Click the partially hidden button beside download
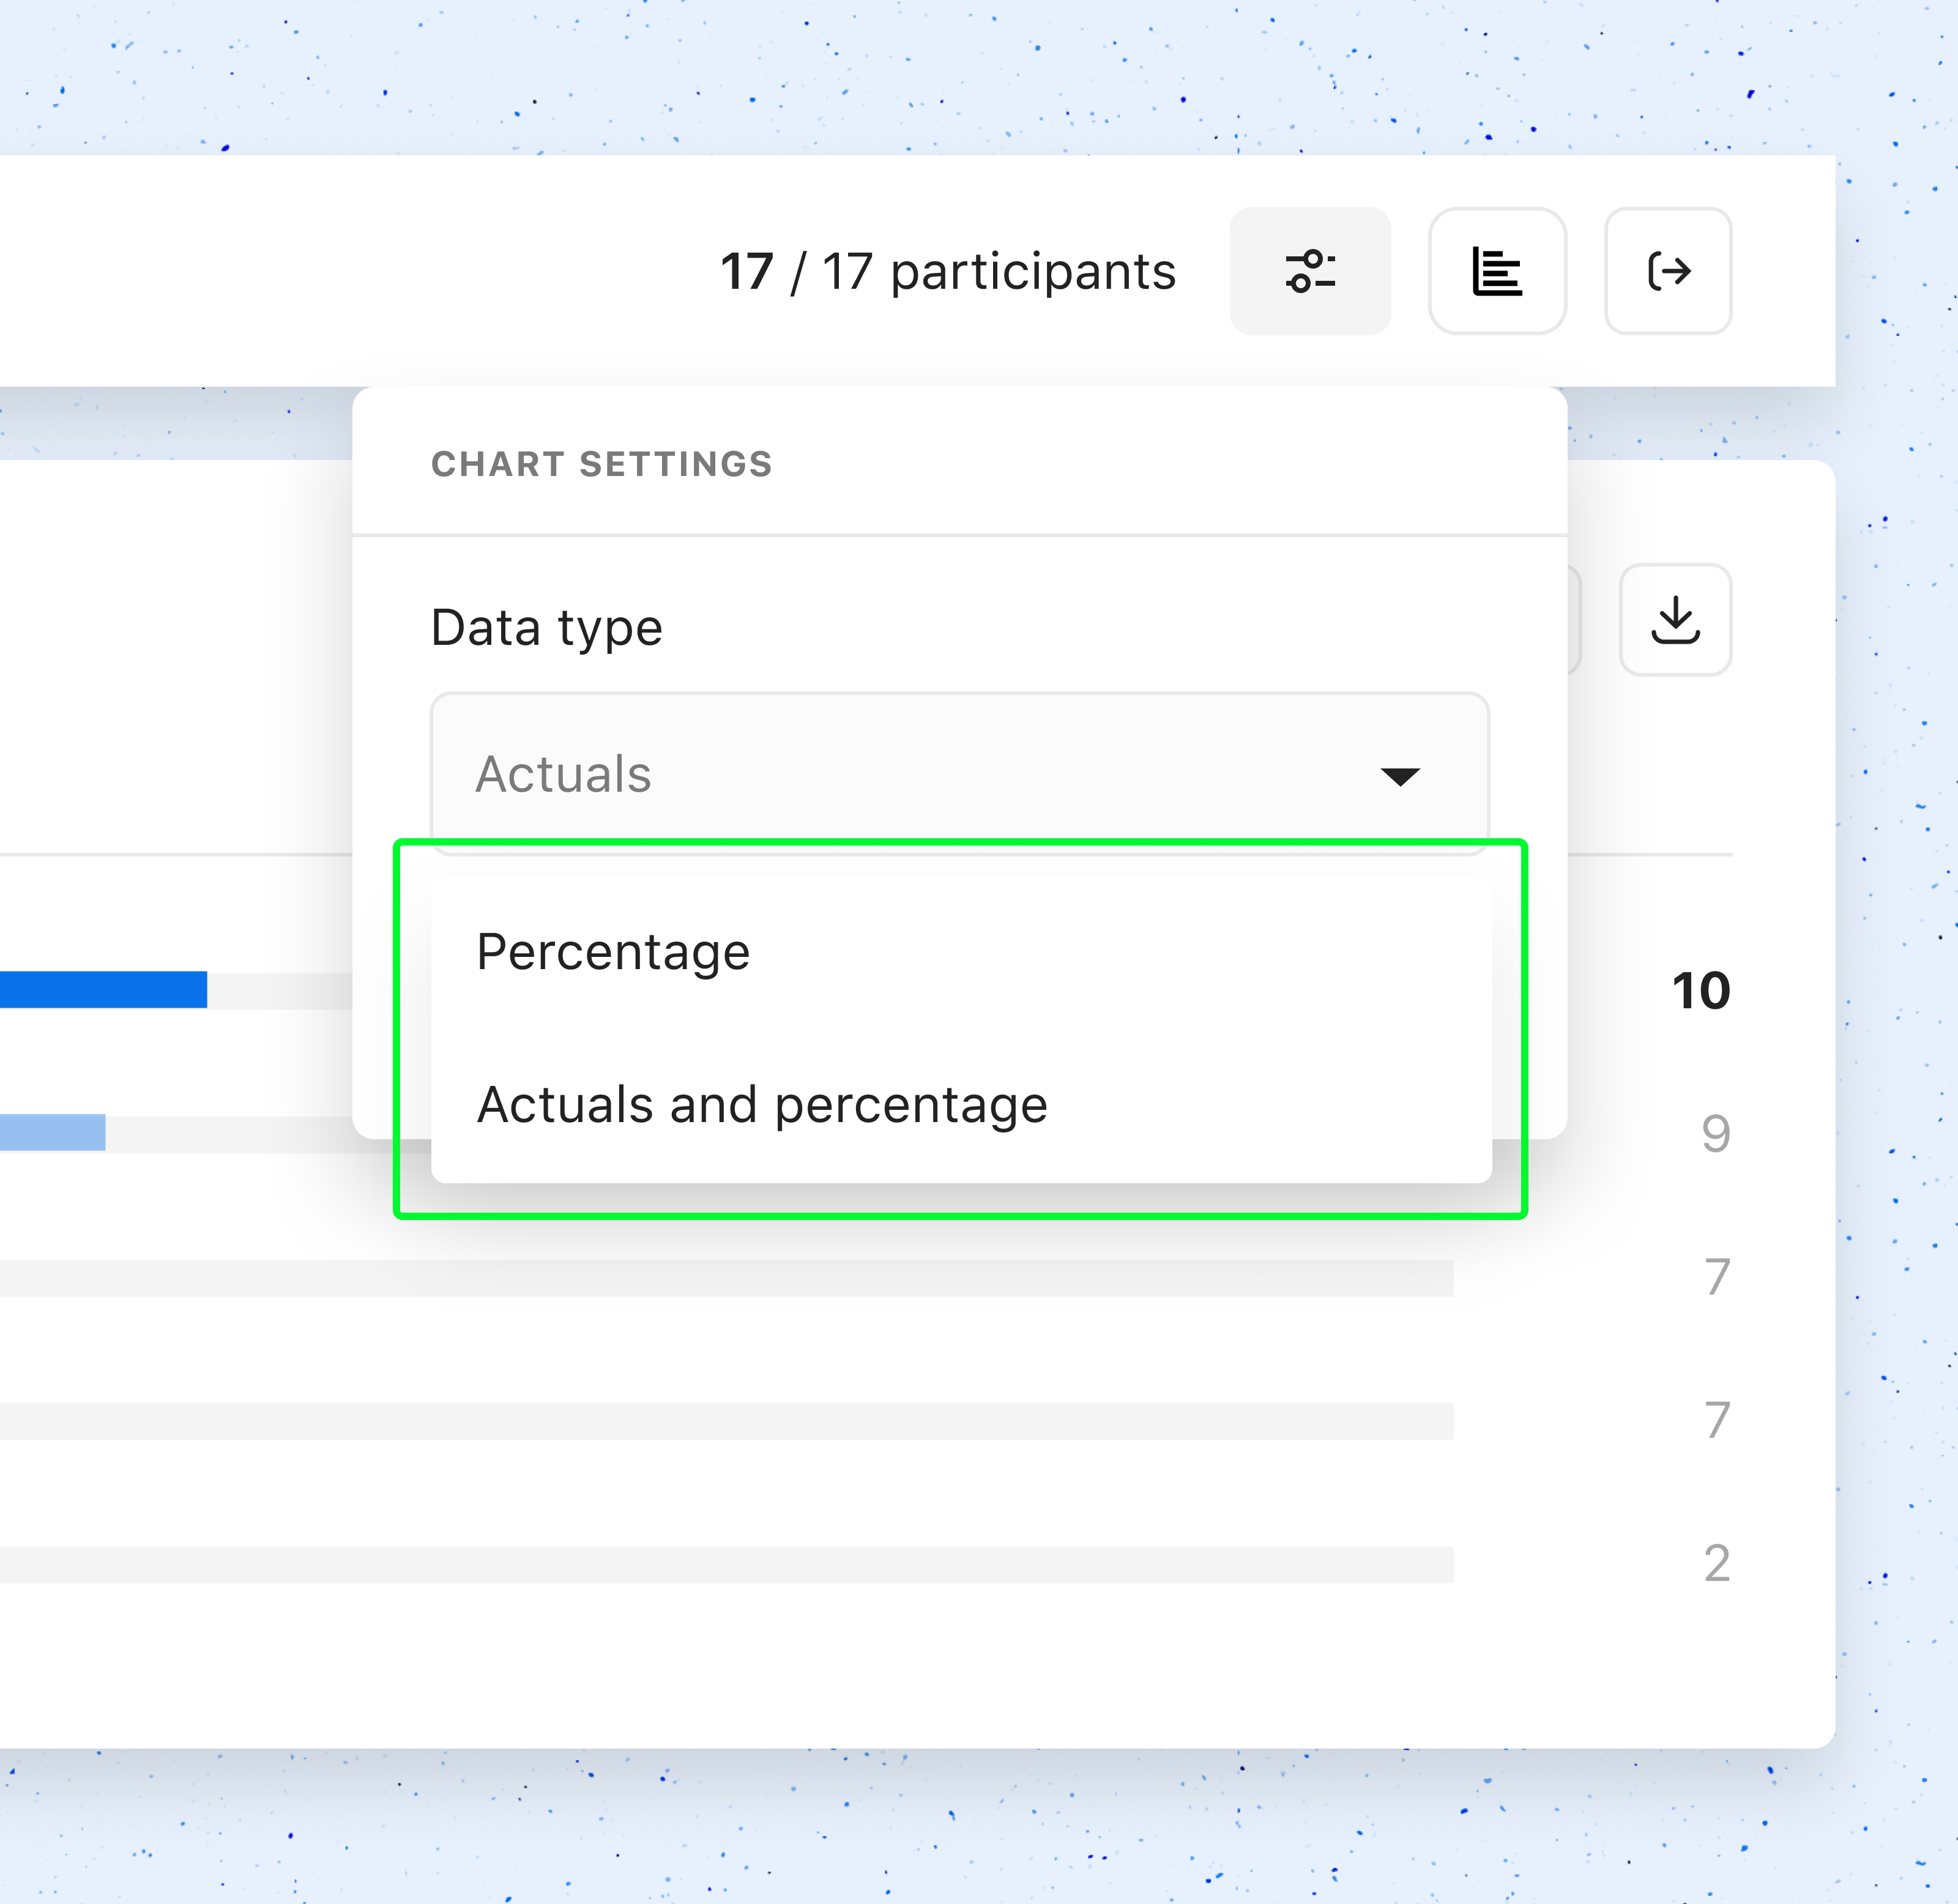The width and height of the screenshot is (1958, 1904). click(x=1574, y=620)
